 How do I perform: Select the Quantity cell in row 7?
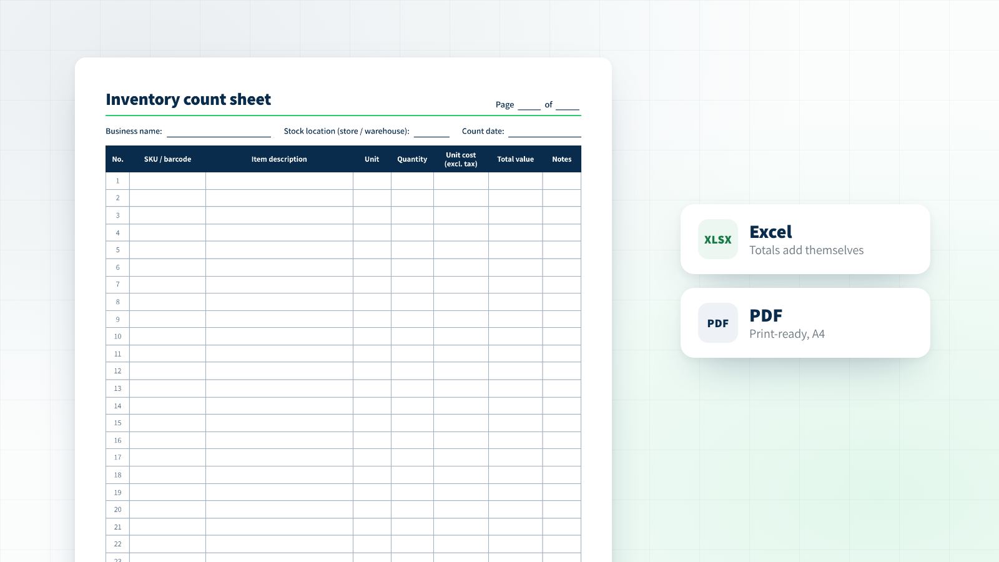(x=412, y=285)
